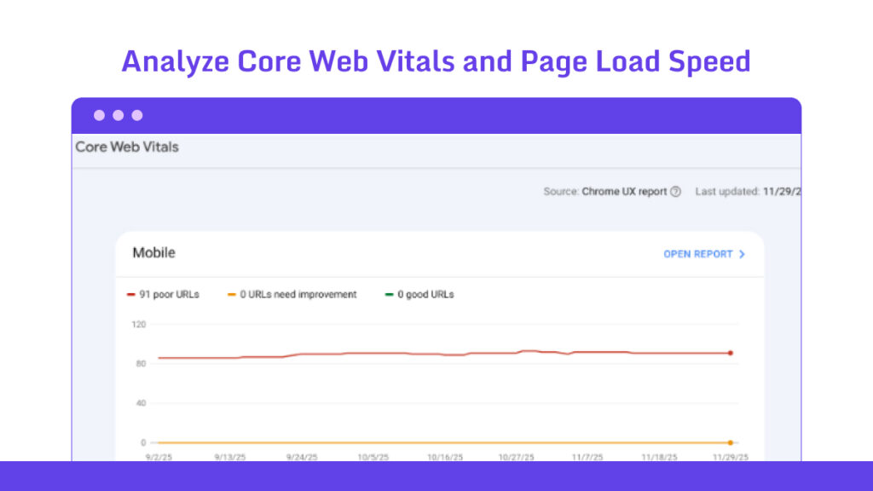Click the red data point at the trend line end

pyautogui.click(x=731, y=351)
